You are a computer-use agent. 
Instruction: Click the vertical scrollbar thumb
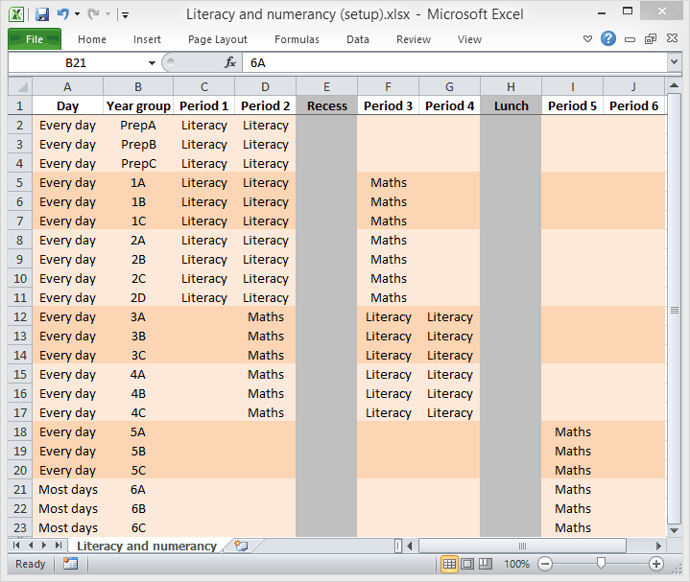[x=674, y=310]
